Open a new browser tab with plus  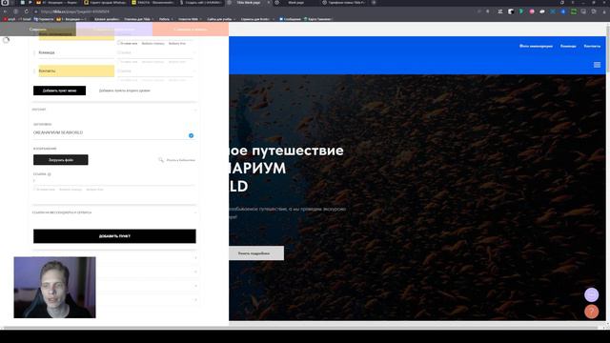(x=374, y=3)
